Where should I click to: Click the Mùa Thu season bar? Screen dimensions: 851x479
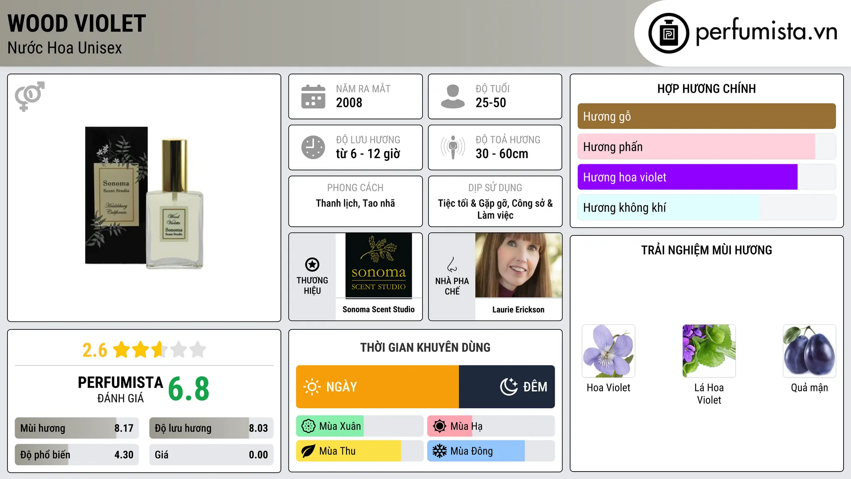tap(360, 451)
